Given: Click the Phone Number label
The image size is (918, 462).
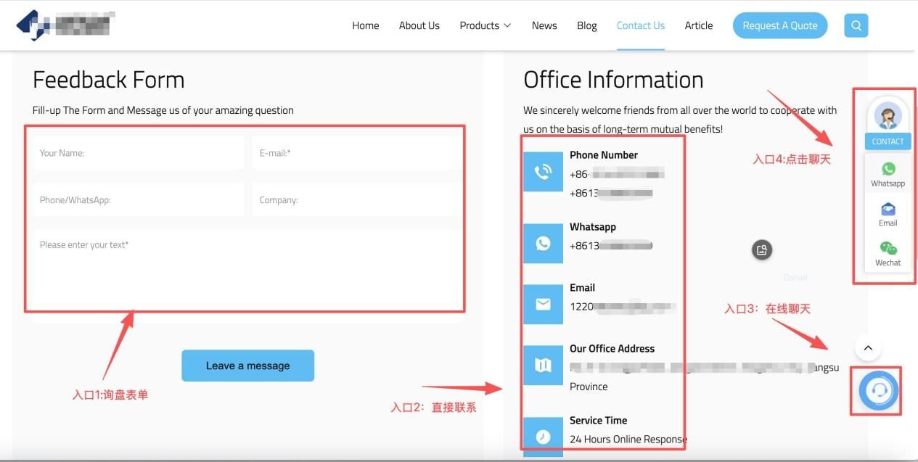Looking at the screenshot, I should [604, 155].
